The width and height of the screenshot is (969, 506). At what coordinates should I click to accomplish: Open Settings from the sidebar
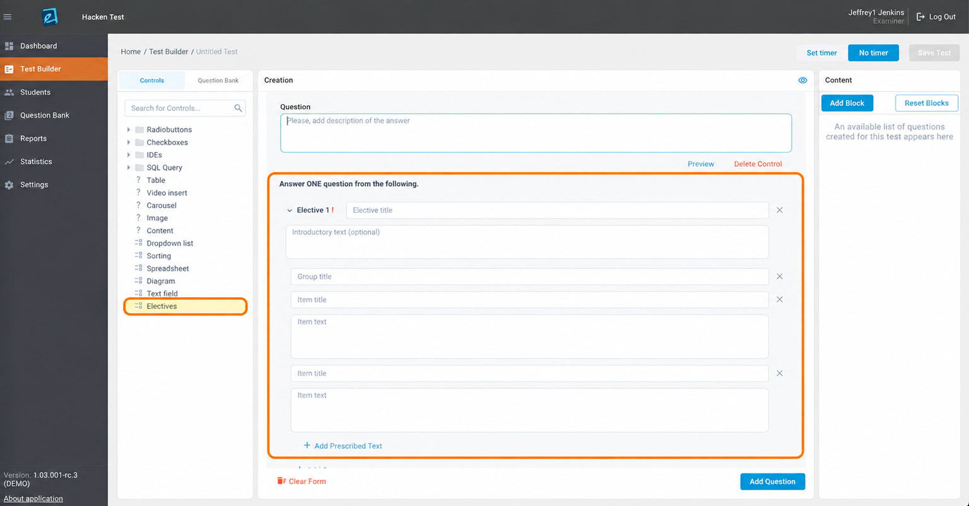point(54,185)
